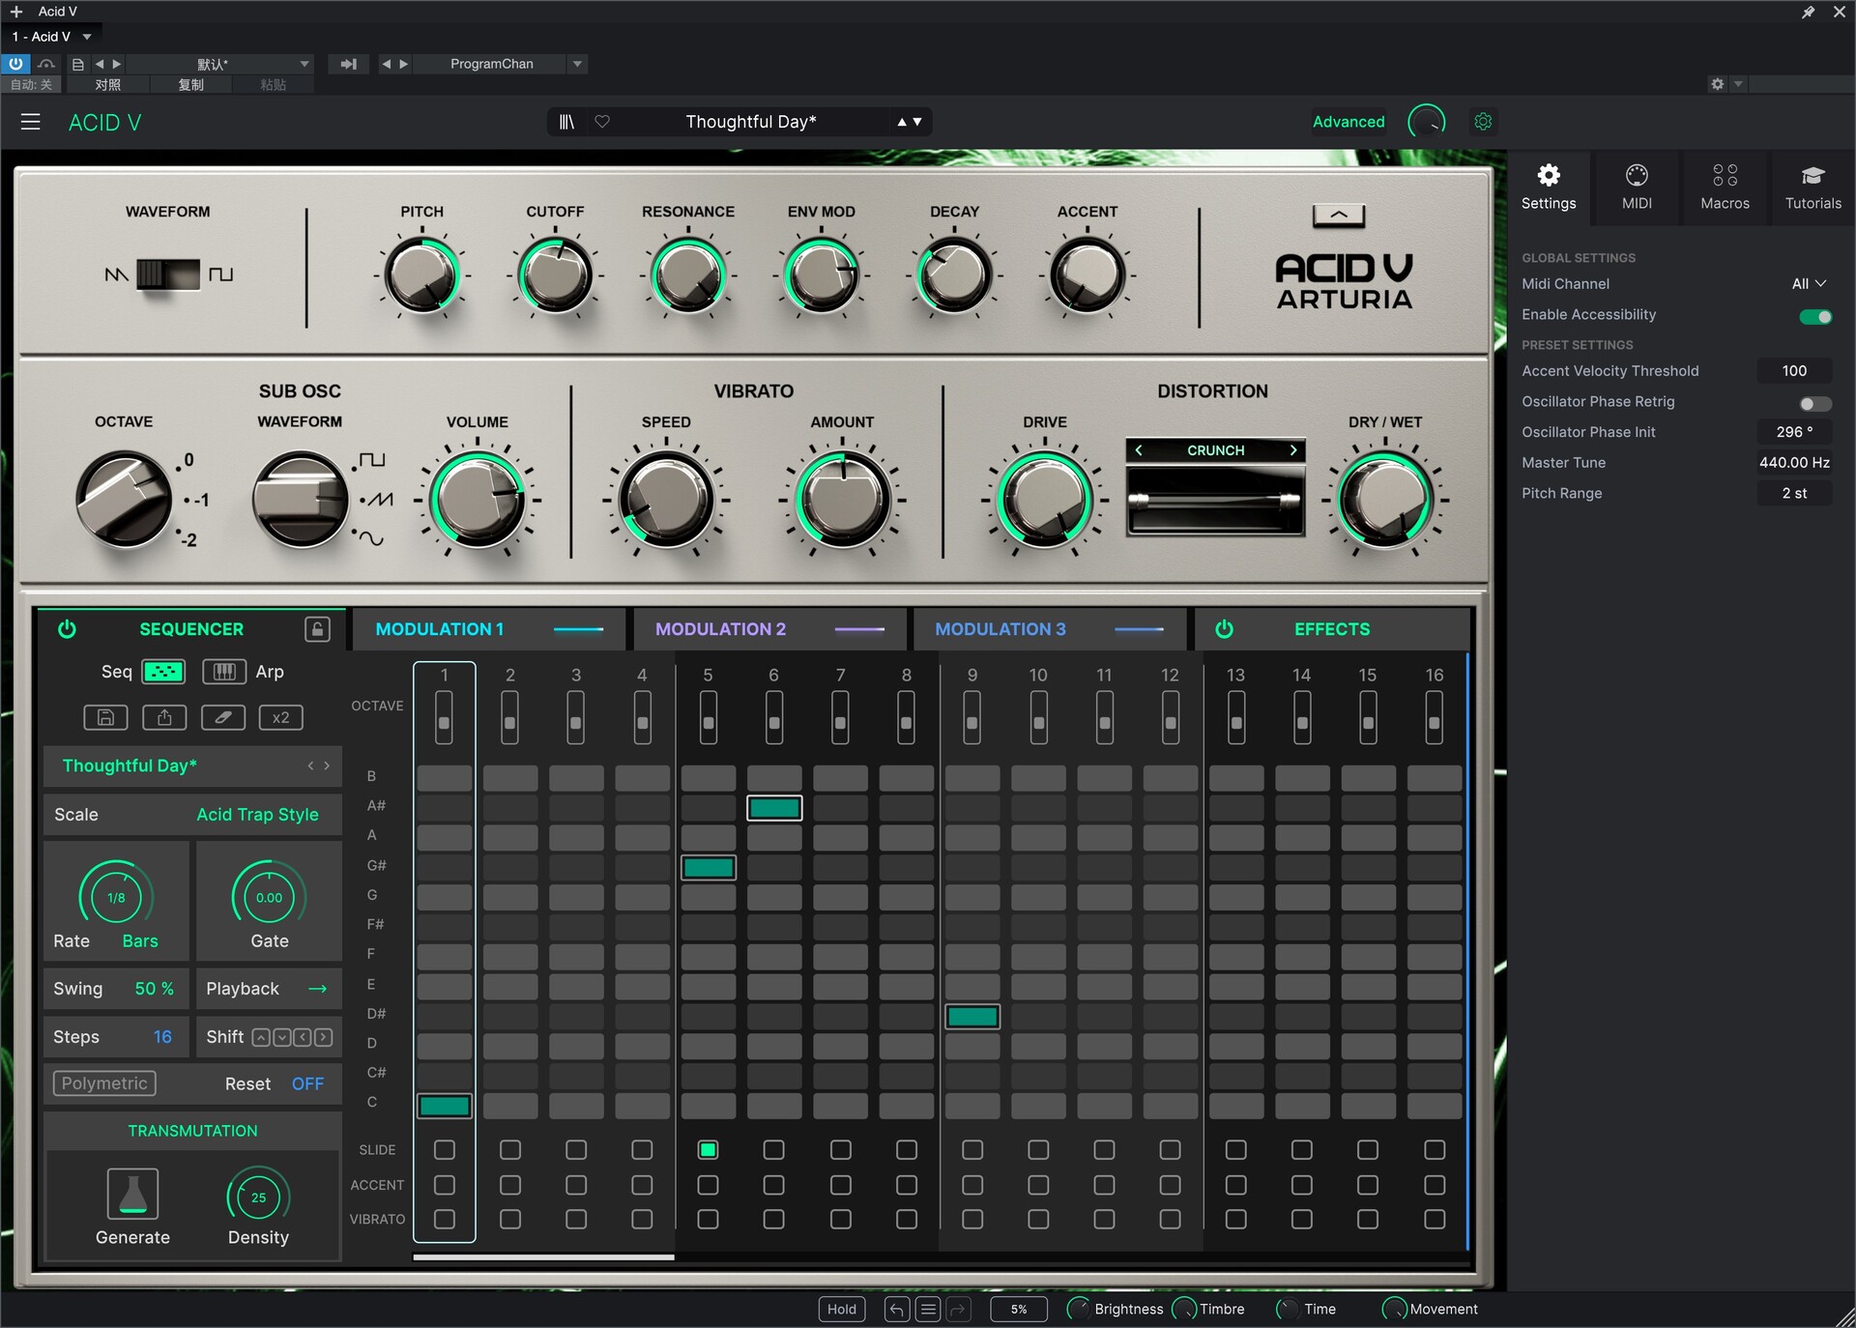Change the Rate sync Bars option
Viewport: 1856px width, 1328px height.
tap(140, 941)
